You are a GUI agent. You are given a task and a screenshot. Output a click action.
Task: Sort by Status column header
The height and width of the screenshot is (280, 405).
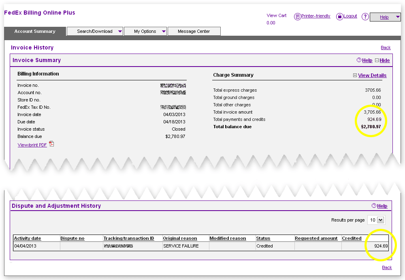pyautogui.click(x=263, y=238)
